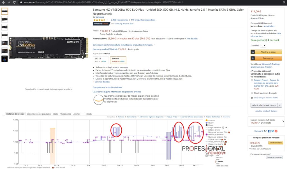Click the truck icon beside Nuevo, de terceros FBM
The height and width of the screenshot is (169, 287).
click(229, 132)
